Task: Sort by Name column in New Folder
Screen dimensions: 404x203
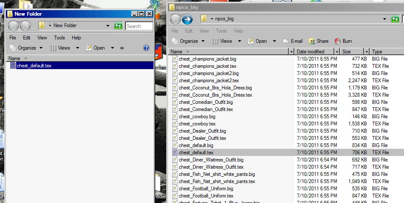Action: (x=80, y=58)
